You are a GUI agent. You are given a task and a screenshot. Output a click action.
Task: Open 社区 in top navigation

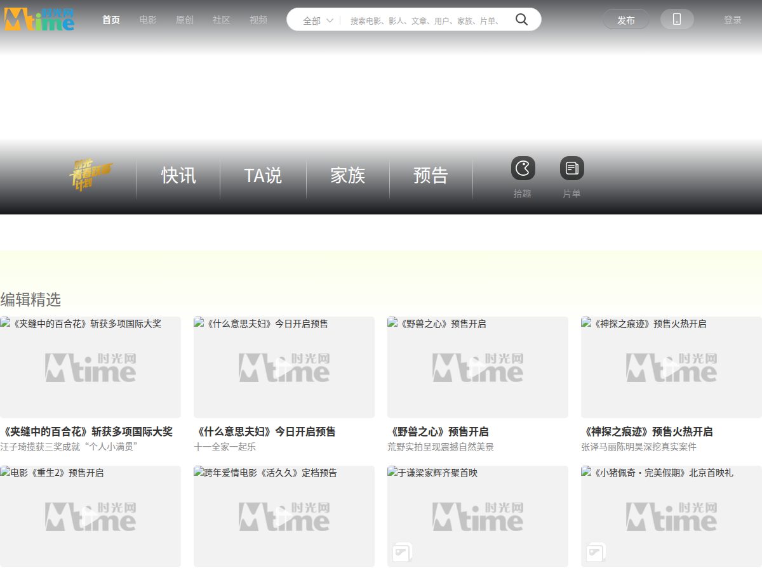222,20
